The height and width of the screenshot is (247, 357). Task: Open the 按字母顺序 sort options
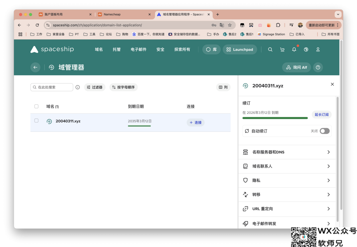[x=123, y=87]
